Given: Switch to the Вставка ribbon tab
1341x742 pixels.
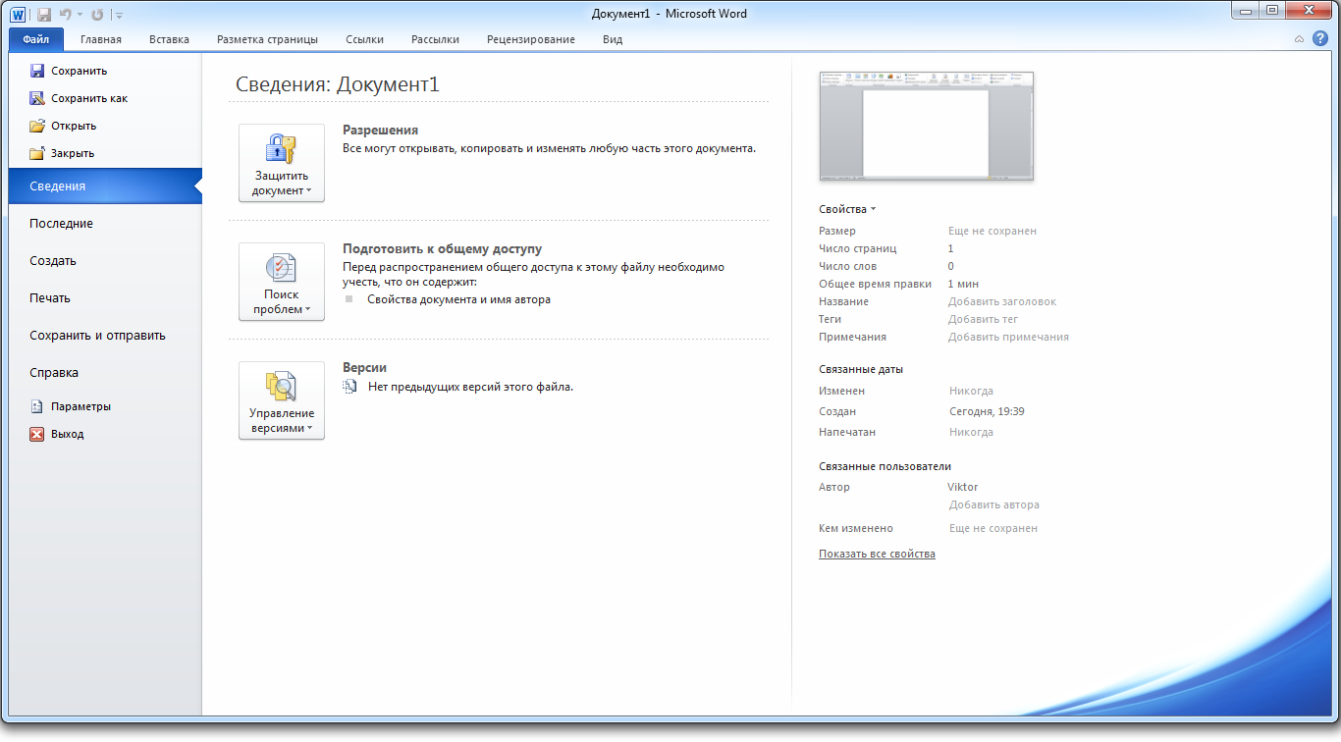Looking at the screenshot, I should coord(168,39).
